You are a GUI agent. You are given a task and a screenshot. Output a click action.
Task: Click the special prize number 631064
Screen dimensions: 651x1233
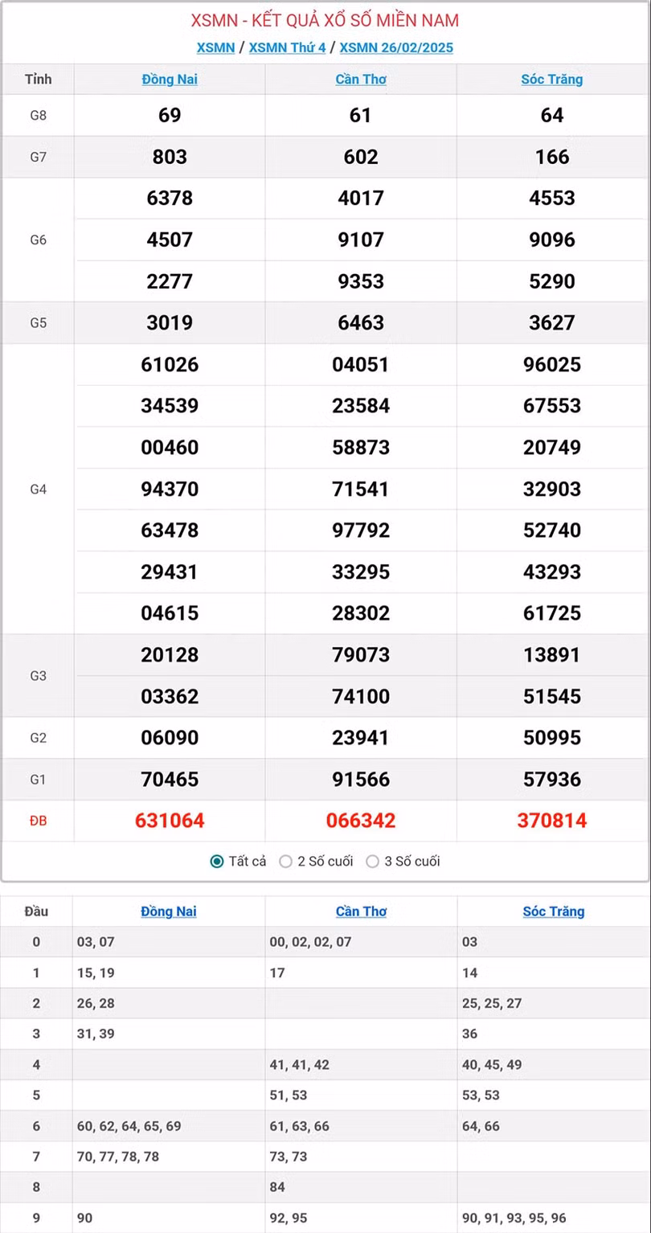[170, 821]
